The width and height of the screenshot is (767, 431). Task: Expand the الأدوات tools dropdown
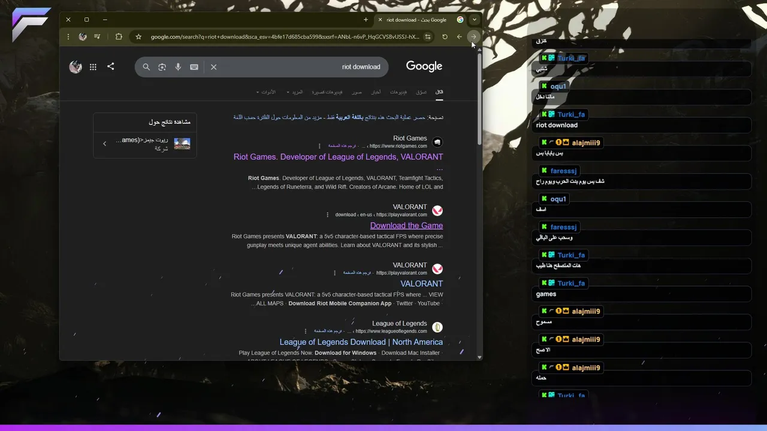266,92
